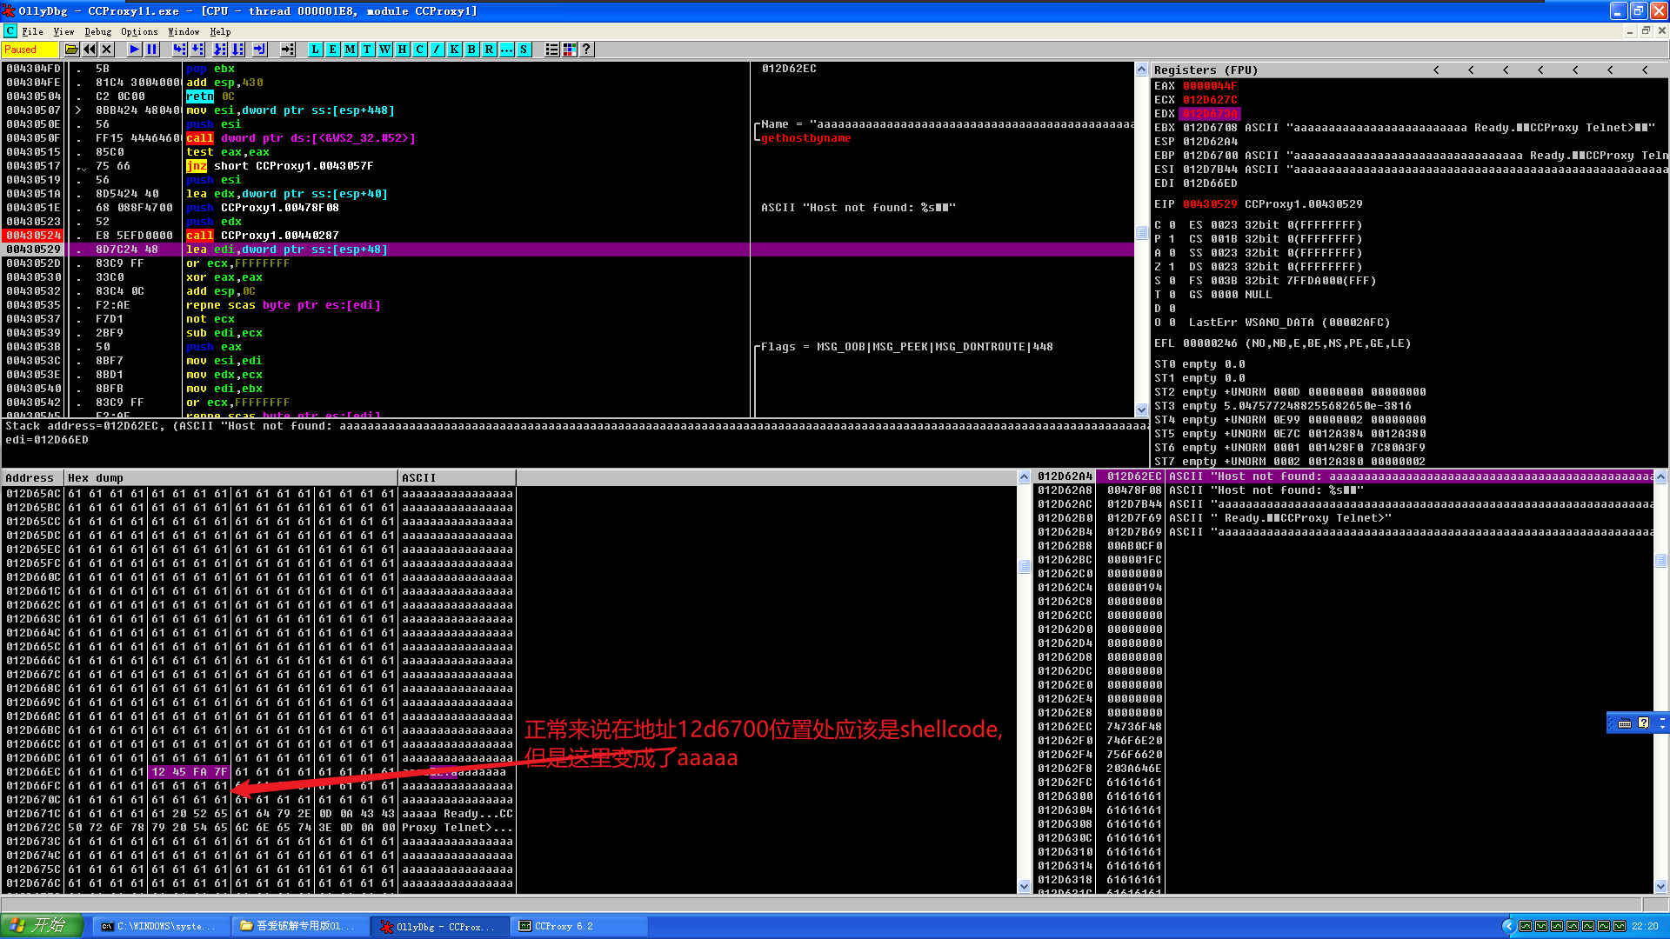Open the Options menu
1670x939 pixels.
(x=139, y=31)
